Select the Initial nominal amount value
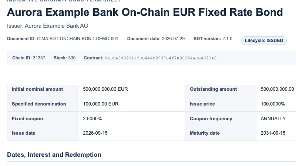Viewport: 296px width, 166px height. point(105,89)
